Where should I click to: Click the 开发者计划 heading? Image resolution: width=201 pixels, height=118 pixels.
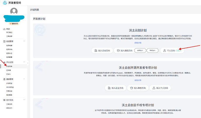(x=39, y=19)
